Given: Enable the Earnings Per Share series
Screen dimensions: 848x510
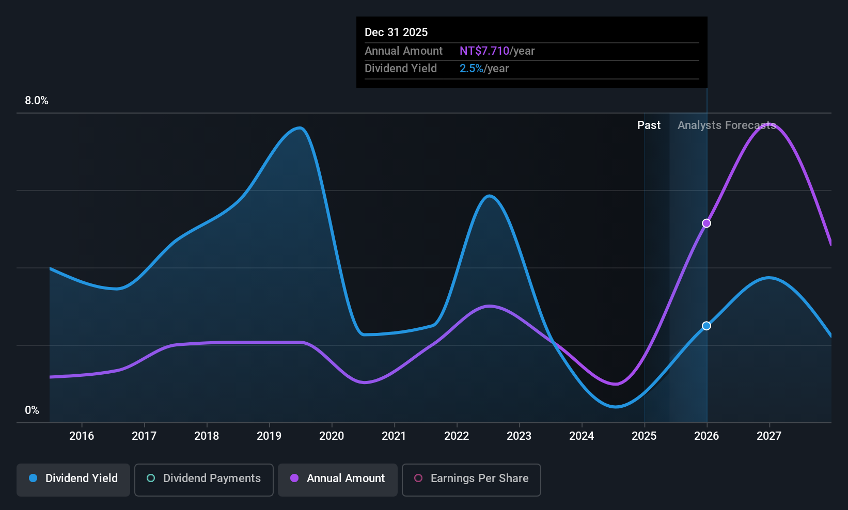Looking at the screenshot, I should click(x=472, y=480).
